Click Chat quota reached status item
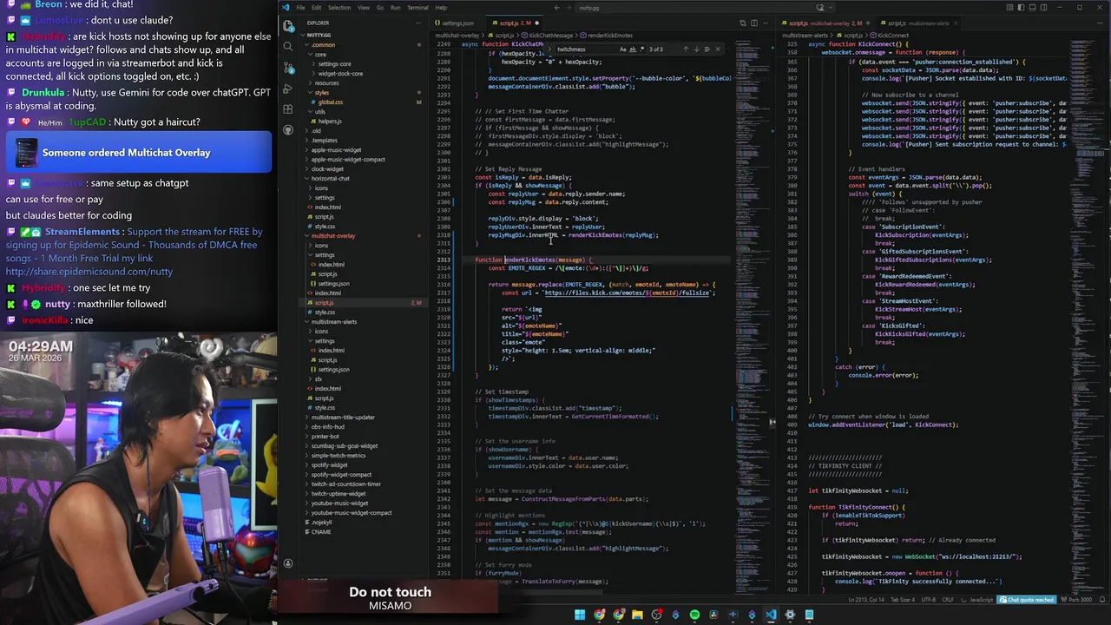The height and width of the screenshot is (625, 1111). coord(1027,599)
